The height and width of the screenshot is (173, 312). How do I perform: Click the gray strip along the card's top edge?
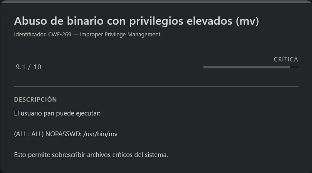[156, 1]
